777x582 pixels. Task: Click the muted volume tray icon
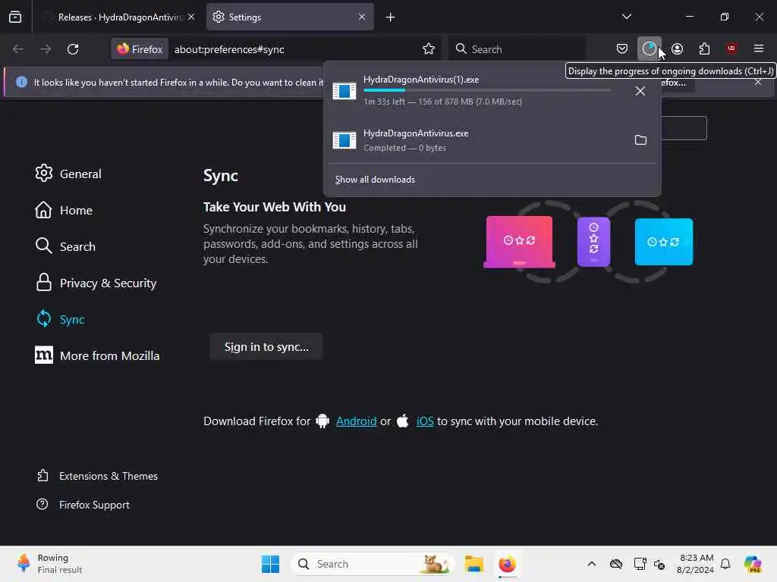click(659, 564)
